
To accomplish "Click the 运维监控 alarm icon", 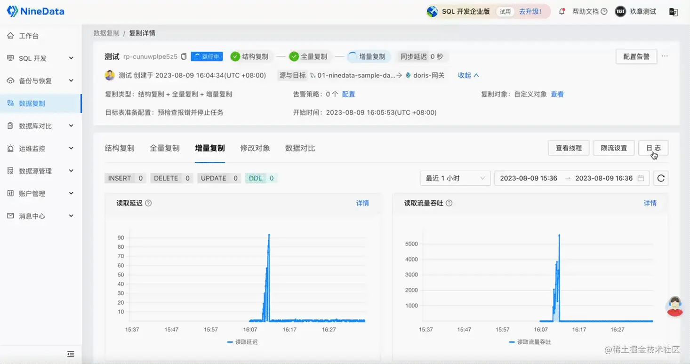I will pos(10,149).
